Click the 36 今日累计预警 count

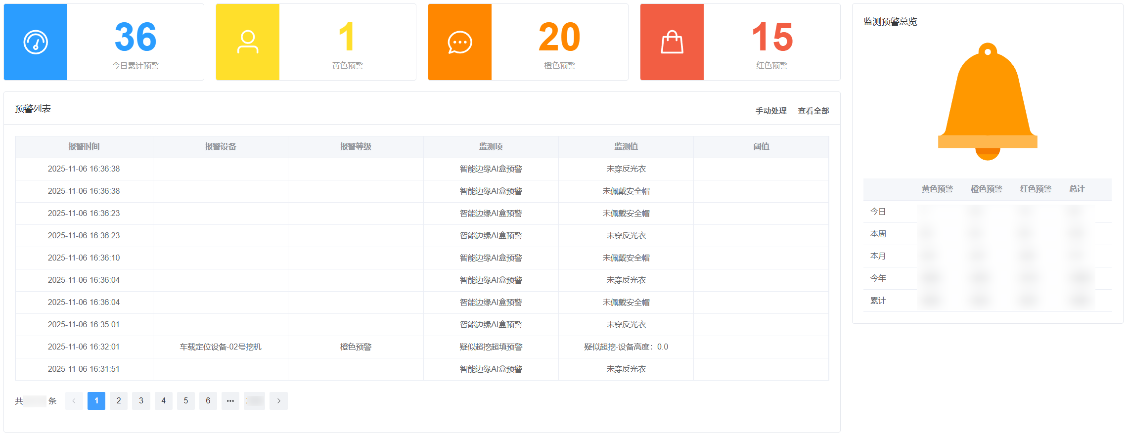(135, 38)
